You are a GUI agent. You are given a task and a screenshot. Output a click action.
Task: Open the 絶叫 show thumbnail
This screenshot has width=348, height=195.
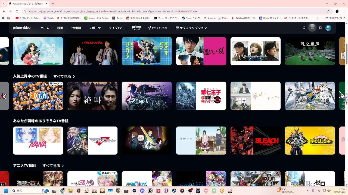tap(92, 96)
